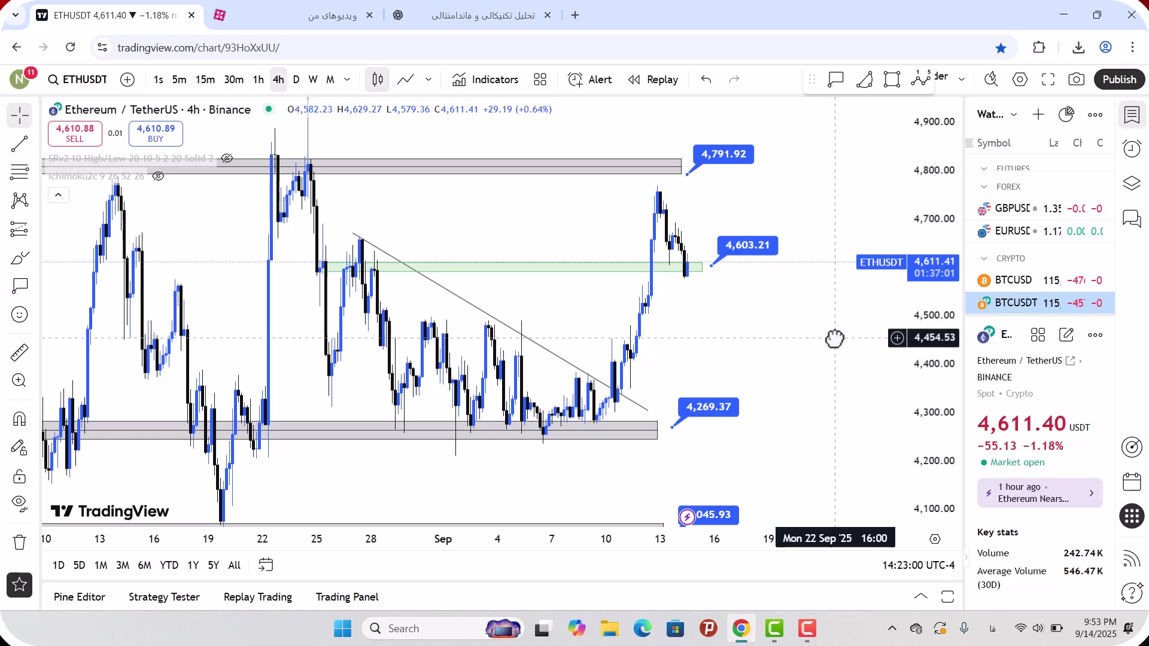Open the economic calendar panel
1149x646 pixels.
point(1132,482)
